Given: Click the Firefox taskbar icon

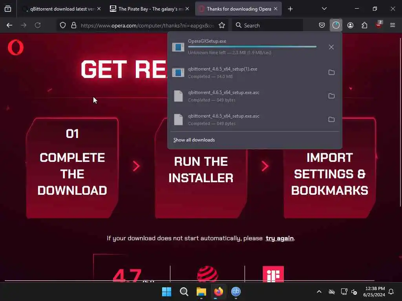Looking at the screenshot, I should pos(218,292).
